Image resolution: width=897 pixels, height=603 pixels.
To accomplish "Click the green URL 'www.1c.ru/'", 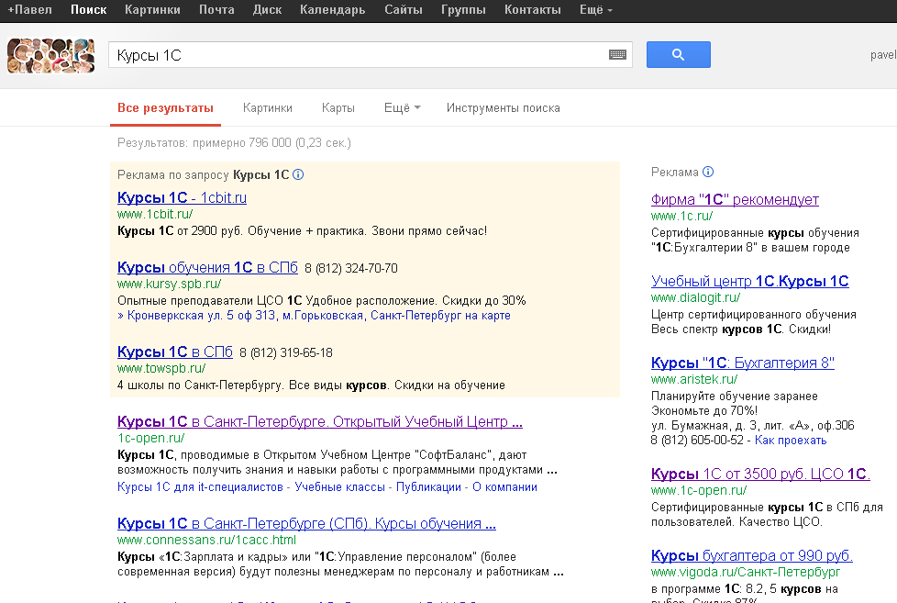I will coord(681,216).
